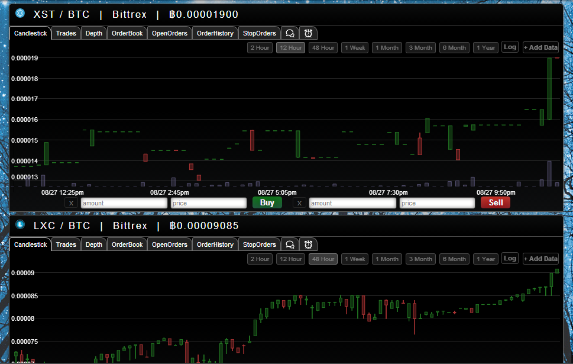Set LXC chart to 6 Month range
Viewport: 573px width, 364px height.
click(454, 259)
